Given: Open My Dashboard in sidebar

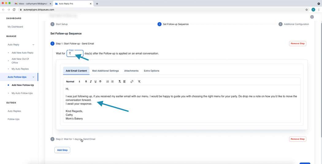Looking at the screenshot, I should click(15, 27).
